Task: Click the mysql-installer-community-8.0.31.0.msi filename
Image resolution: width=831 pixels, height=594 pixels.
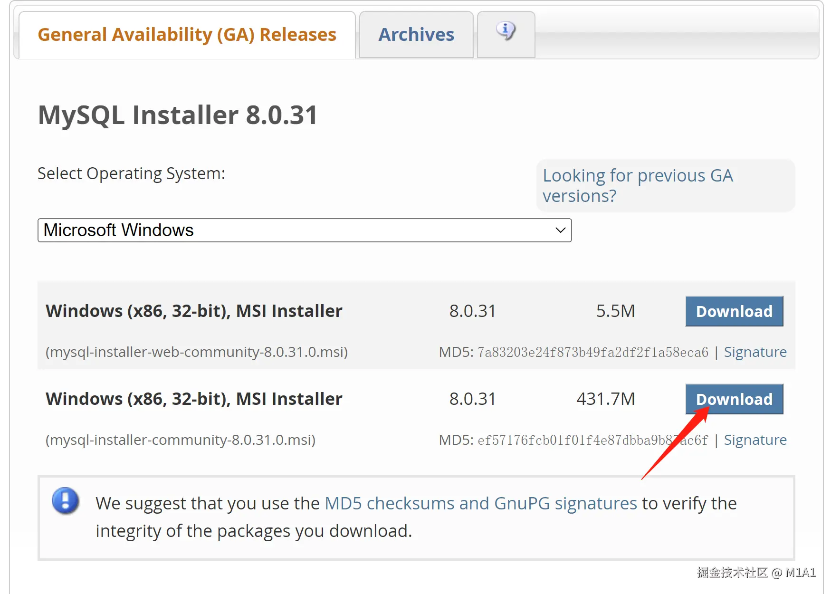Action: [181, 440]
